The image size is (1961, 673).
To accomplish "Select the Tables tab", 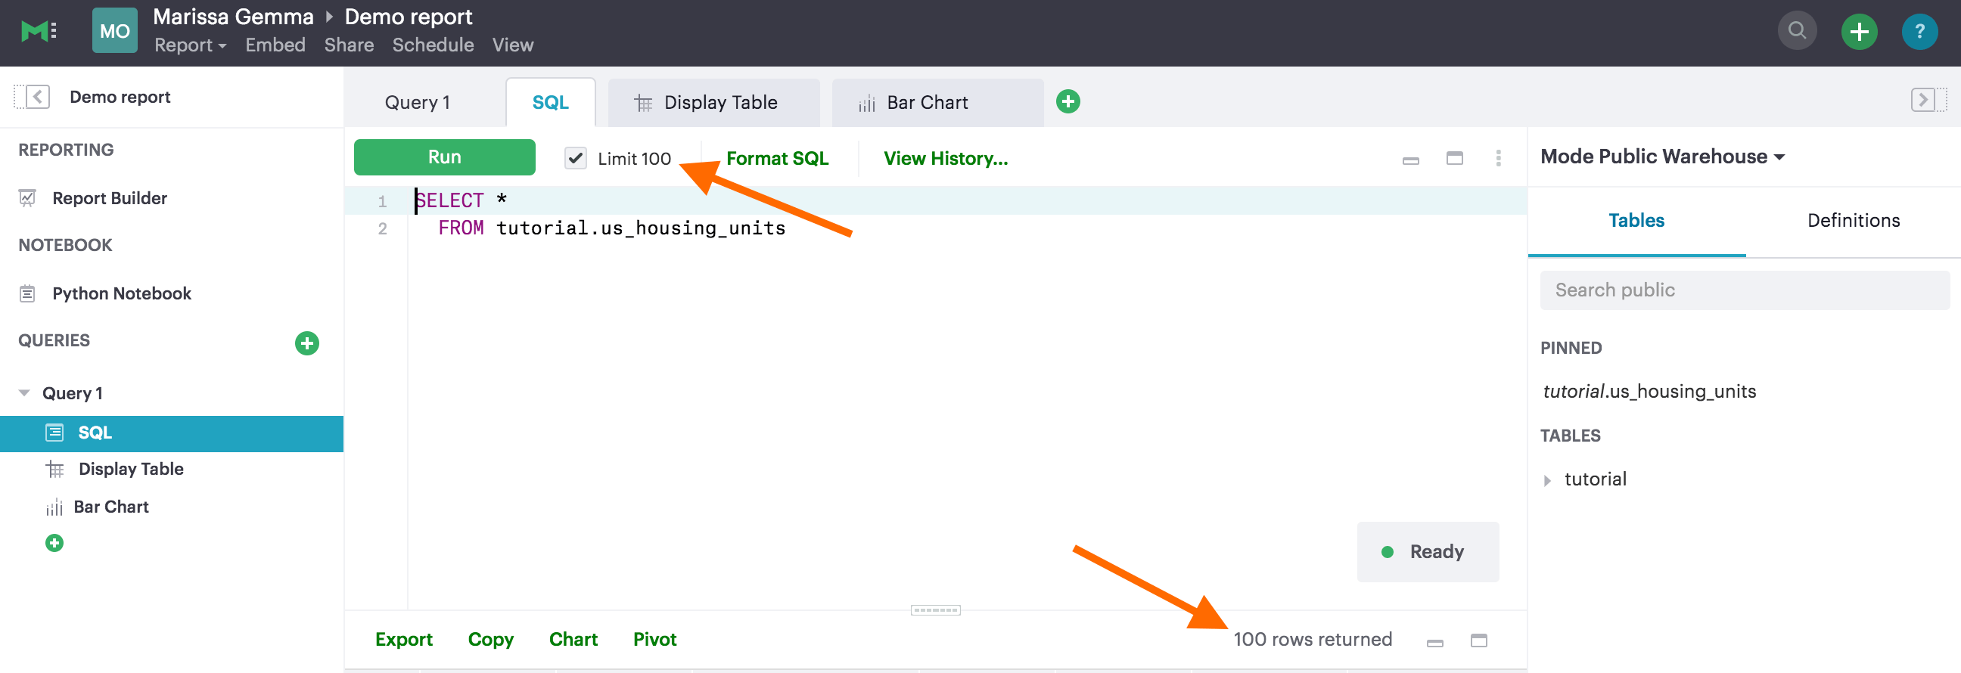I will (1636, 221).
